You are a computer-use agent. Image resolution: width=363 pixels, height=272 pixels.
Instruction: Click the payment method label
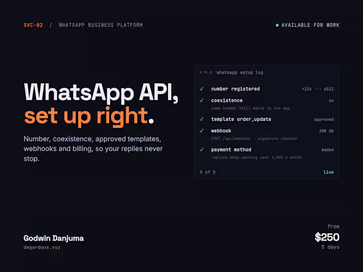(x=231, y=150)
